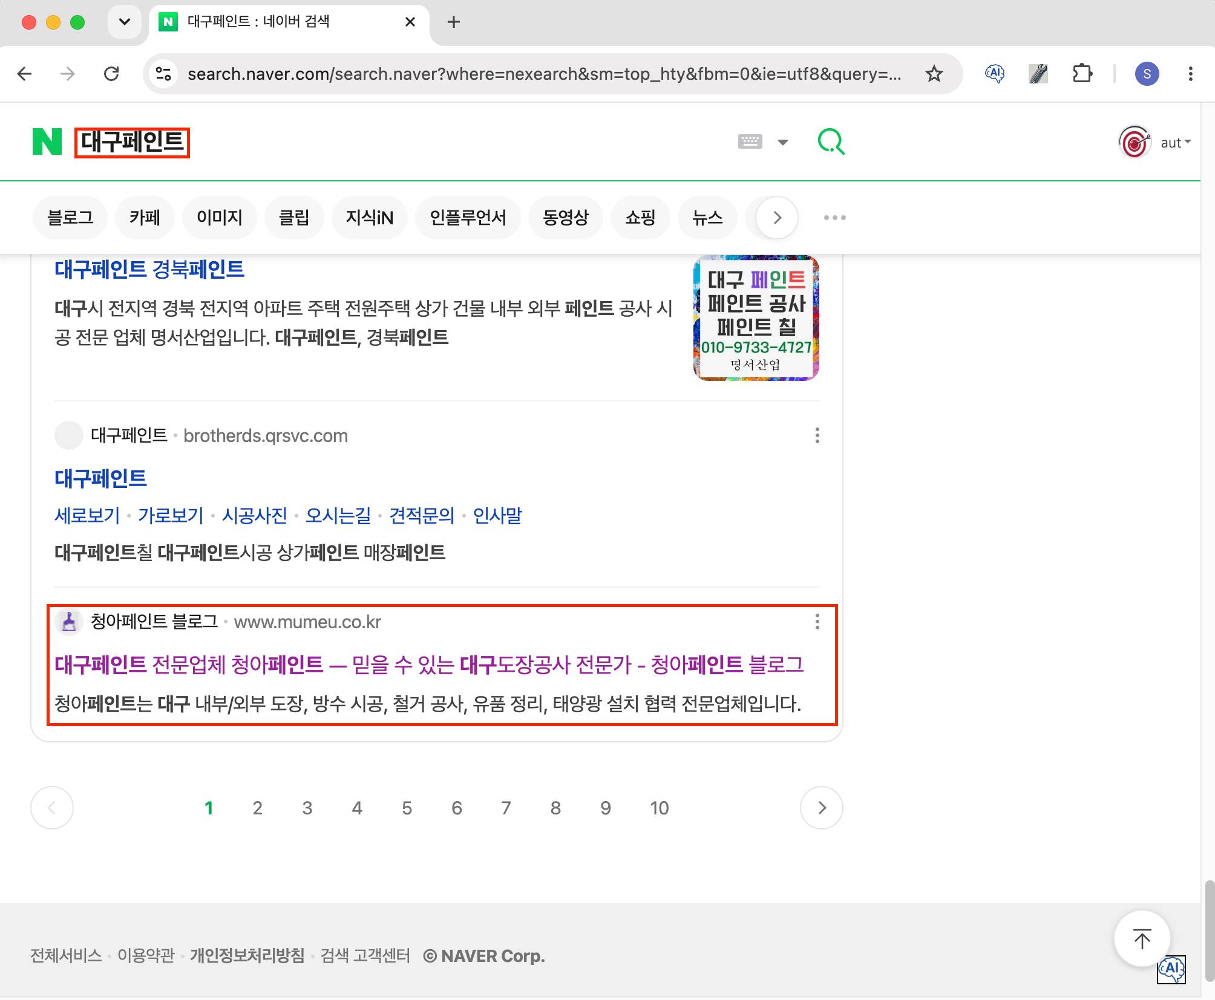The image size is (1215, 1000).
Task: Close the 대구페인트 네이버 검색 tab
Action: [410, 22]
